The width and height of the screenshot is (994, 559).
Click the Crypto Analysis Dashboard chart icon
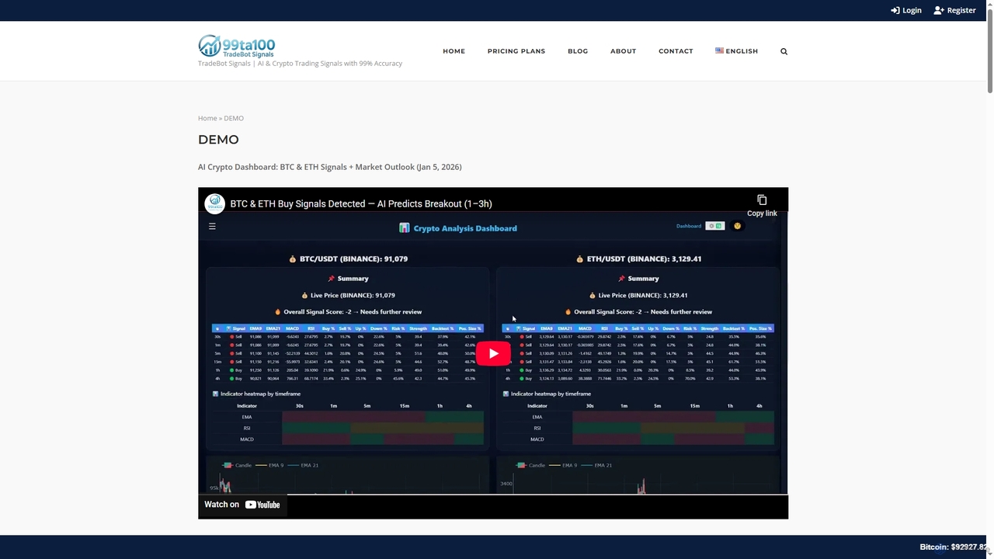(x=404, y=228)
